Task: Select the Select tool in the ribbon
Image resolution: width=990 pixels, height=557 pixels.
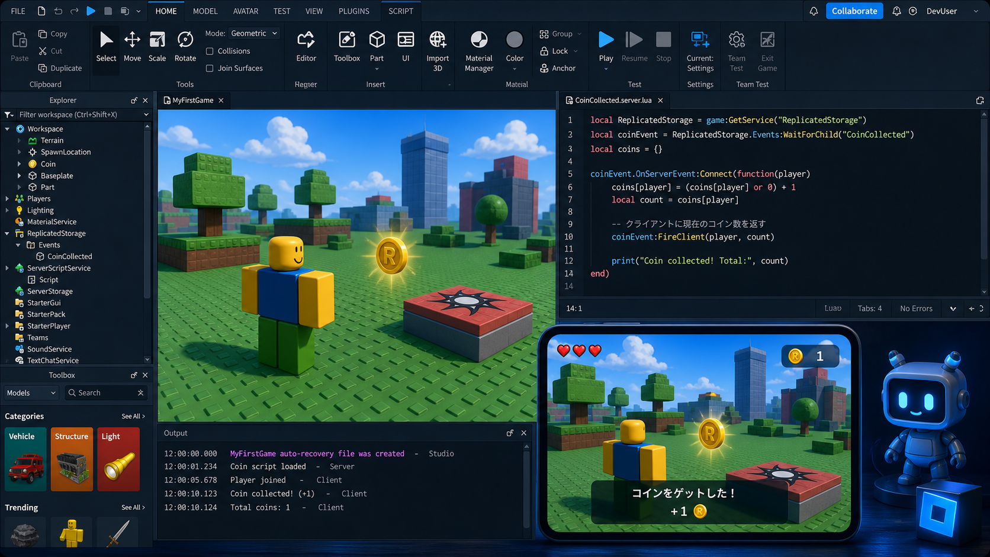Action: coord(106,47)
